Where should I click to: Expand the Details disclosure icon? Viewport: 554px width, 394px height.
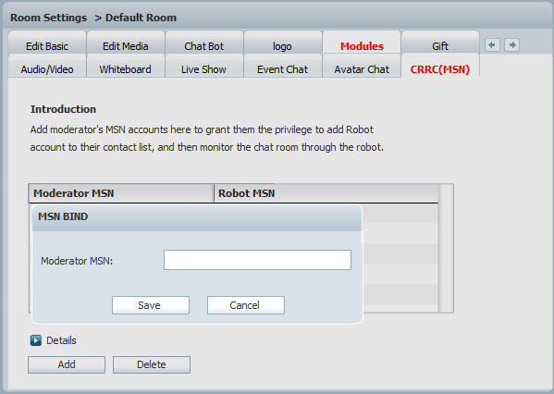[x=36, y=340]
